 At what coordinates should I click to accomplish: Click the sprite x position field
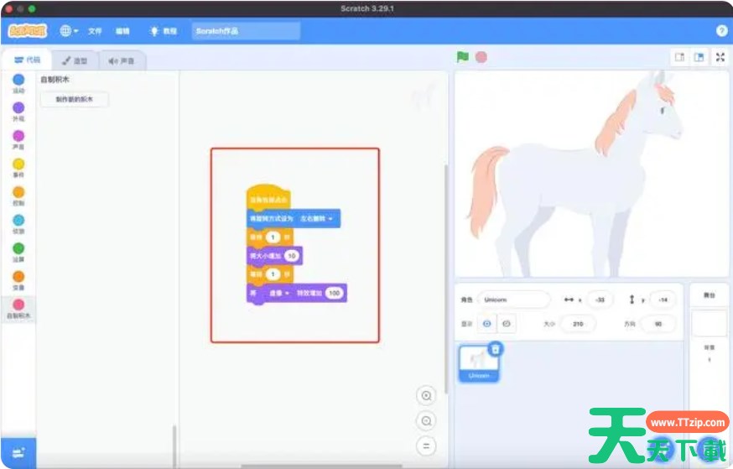600,300
